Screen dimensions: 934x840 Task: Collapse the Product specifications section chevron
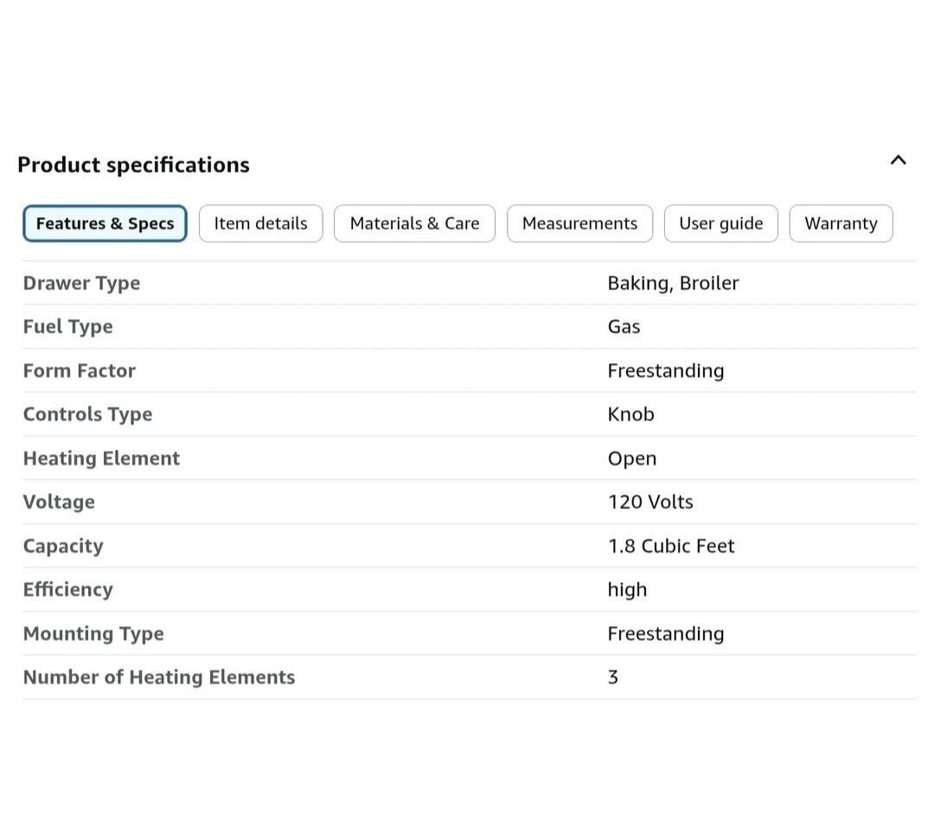898,160
